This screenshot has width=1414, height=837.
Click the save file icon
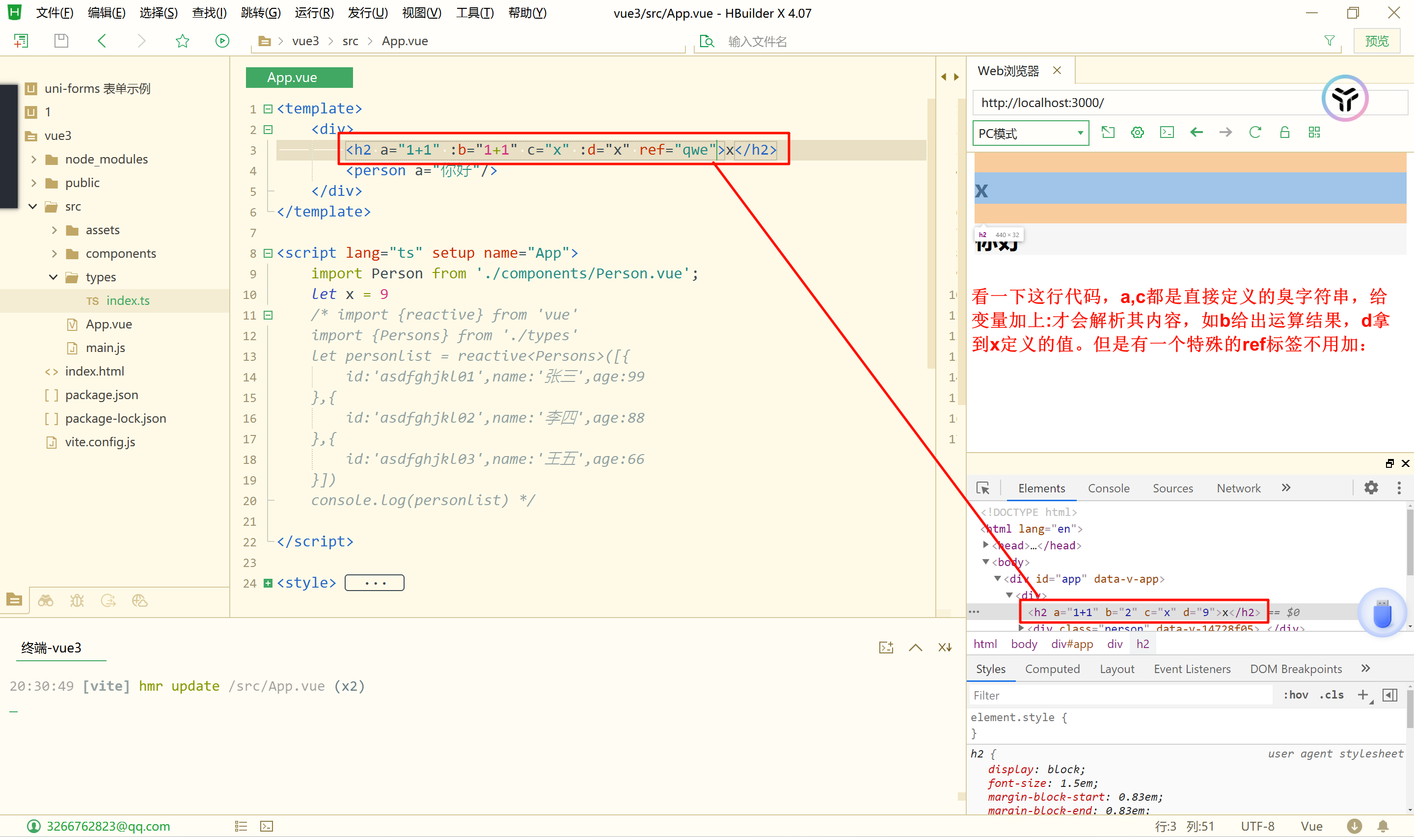point(61,41)
